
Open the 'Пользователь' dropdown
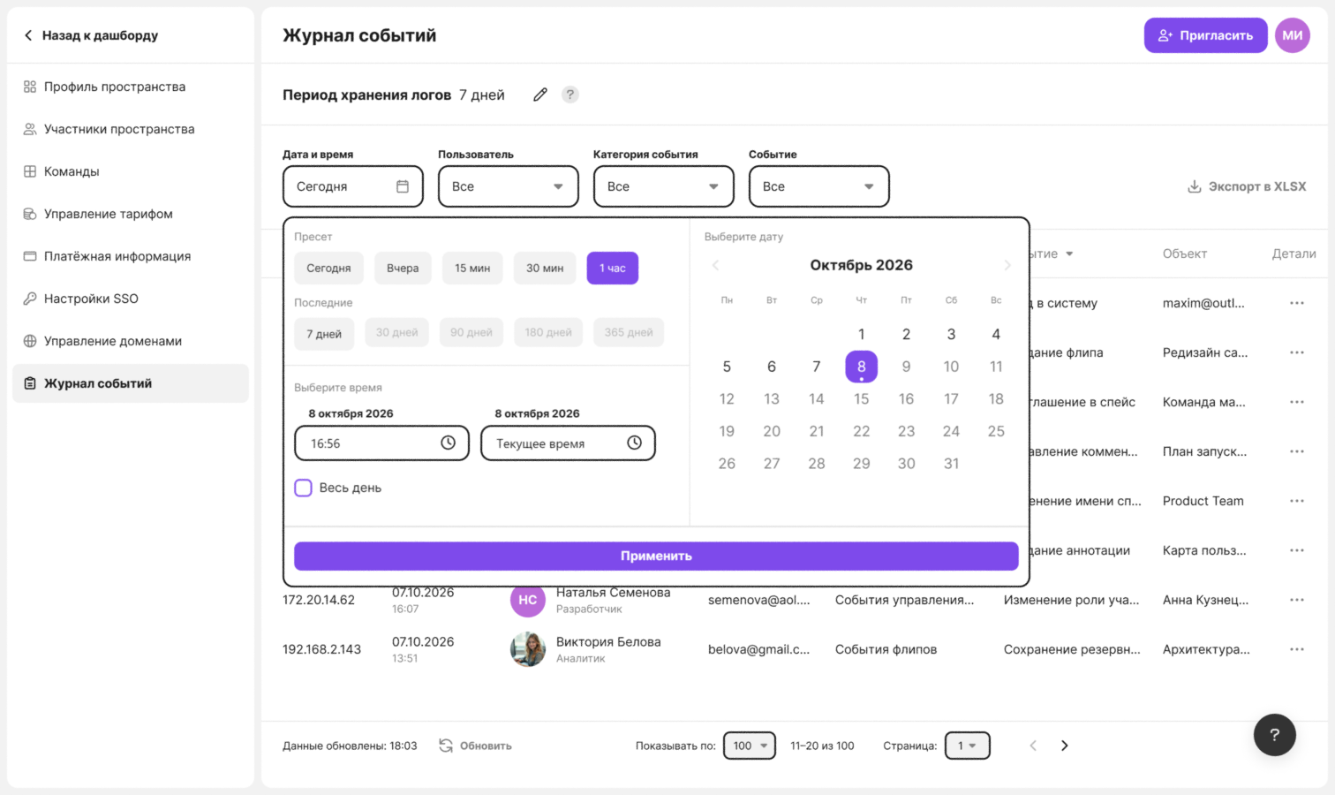(509, 186)
